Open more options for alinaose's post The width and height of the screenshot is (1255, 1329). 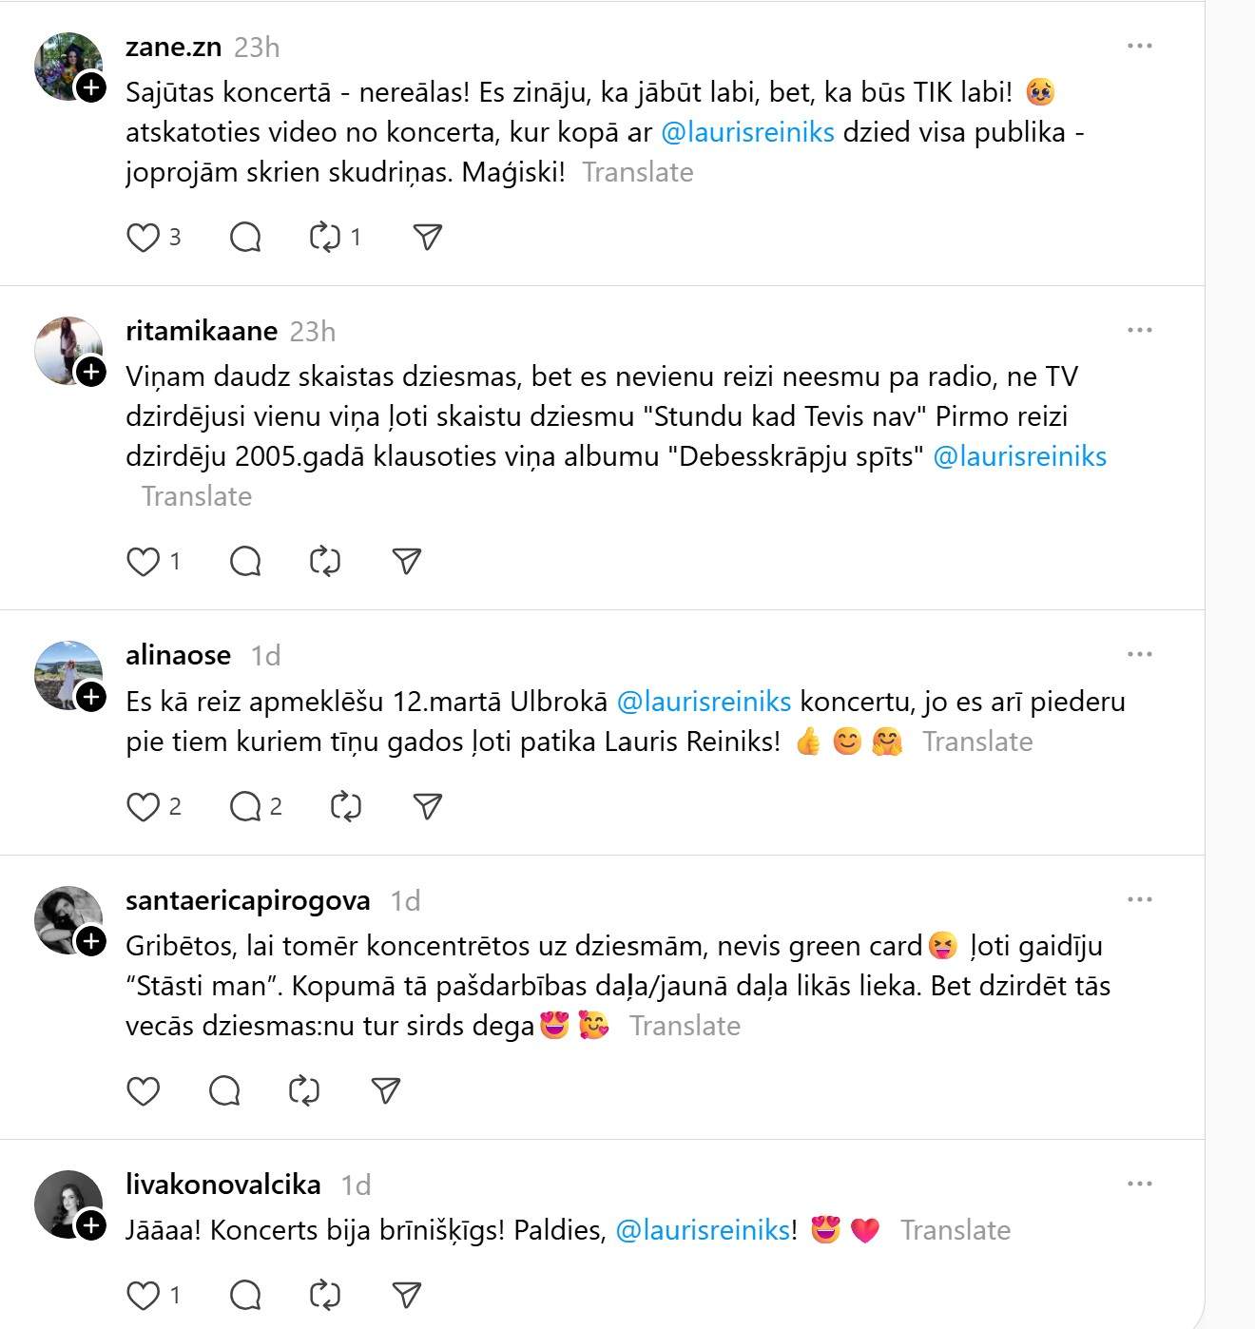[1139, 654]
